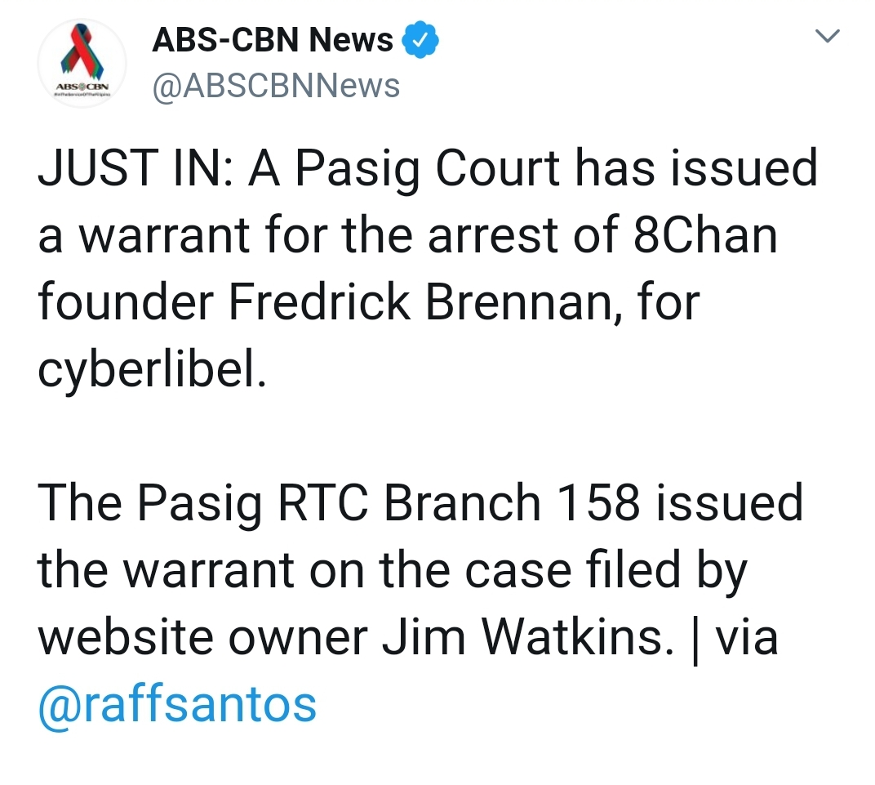Viewport: 875px width, 785px height.
Task: Click the blue verified checkmark badge
Action: coord(420,40)
